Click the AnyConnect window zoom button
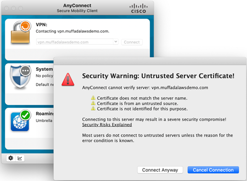This screenshot has width=247, height=181. 21,8
